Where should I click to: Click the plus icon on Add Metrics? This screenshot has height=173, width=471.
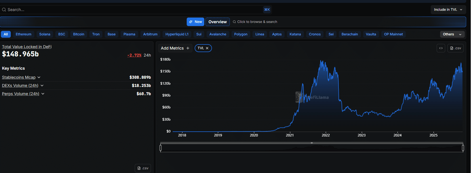(188, 48)
